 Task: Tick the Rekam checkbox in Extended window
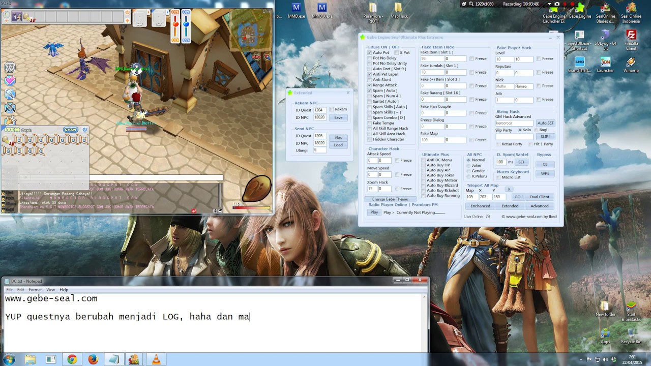(x=332, y=109)
